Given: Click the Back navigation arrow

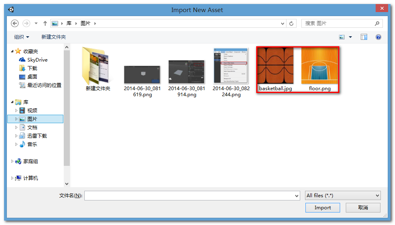Looking at the screenshot, I should coord(15,23).
